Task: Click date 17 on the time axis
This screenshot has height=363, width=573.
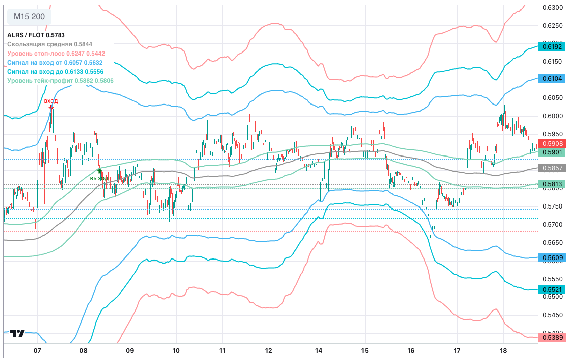Action: 457,351
